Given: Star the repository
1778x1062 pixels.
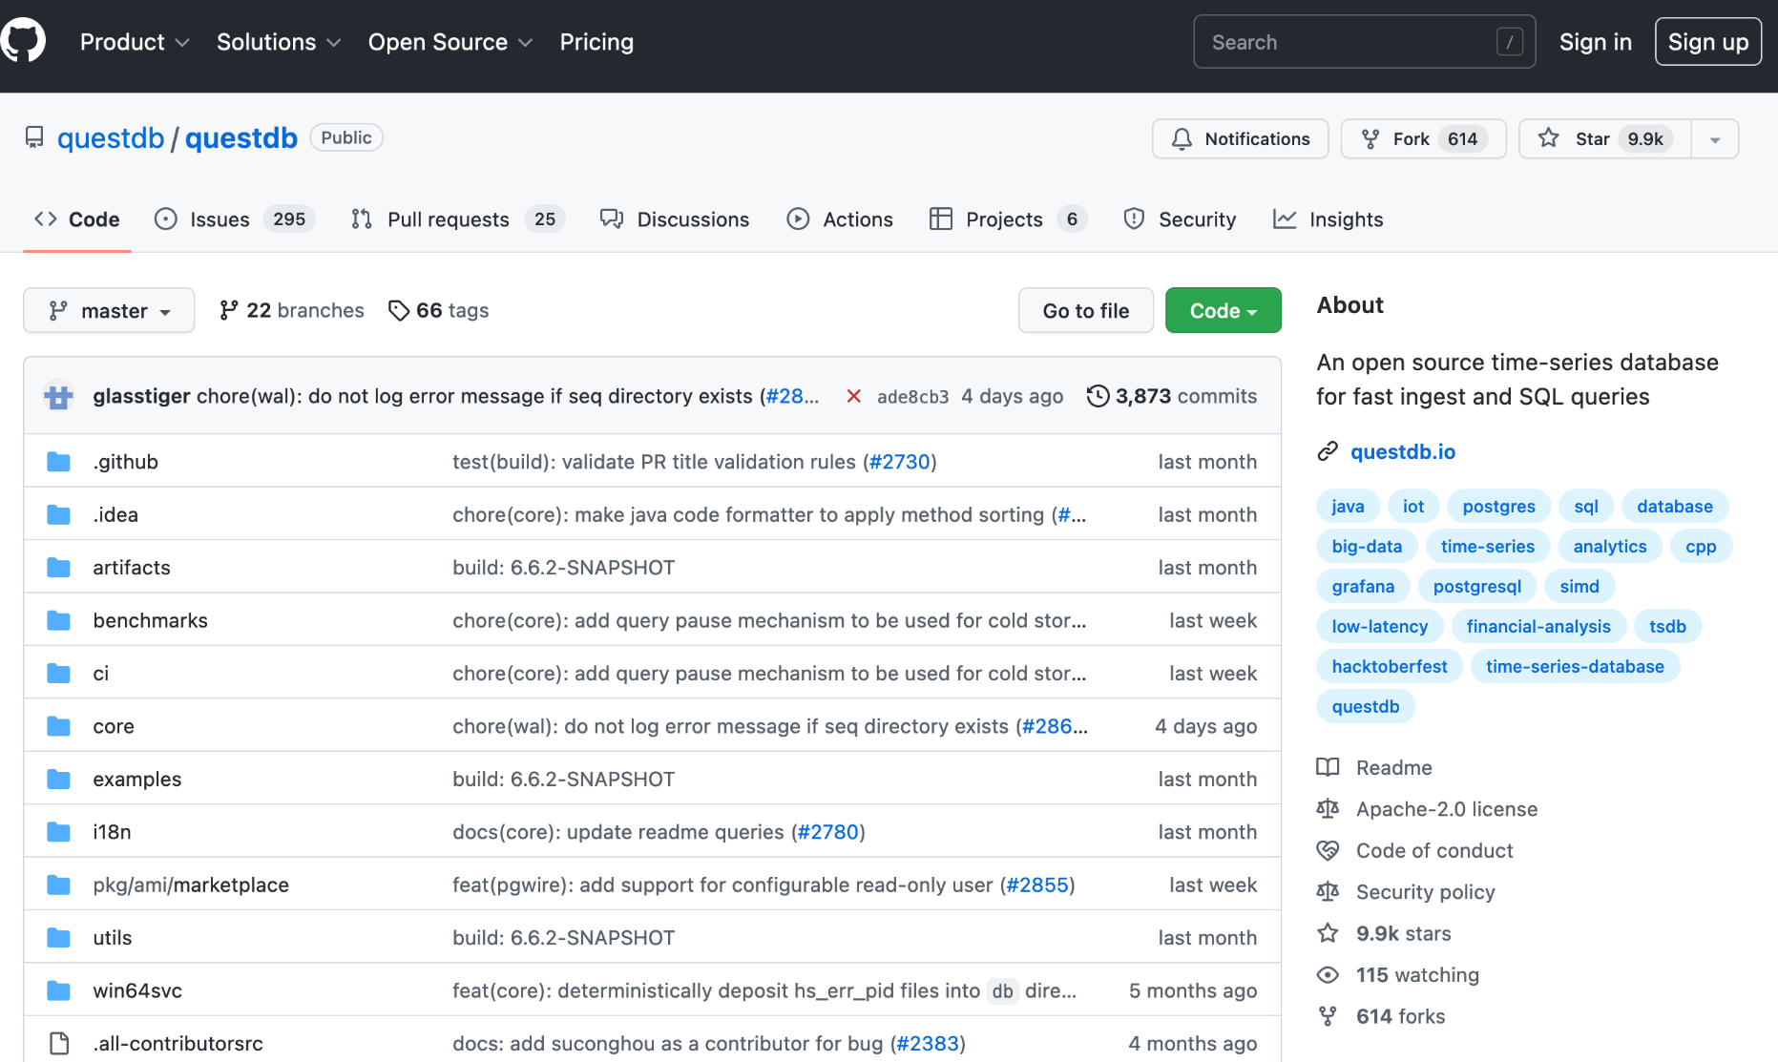Looking at the screenshot, I should point(1605,139).
